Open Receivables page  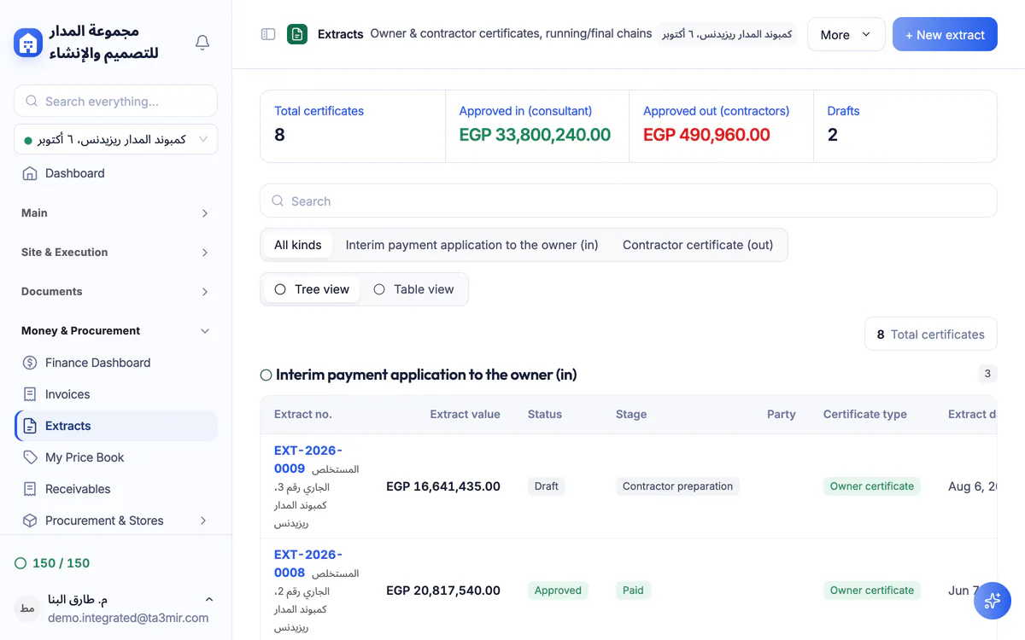(115, 489)
